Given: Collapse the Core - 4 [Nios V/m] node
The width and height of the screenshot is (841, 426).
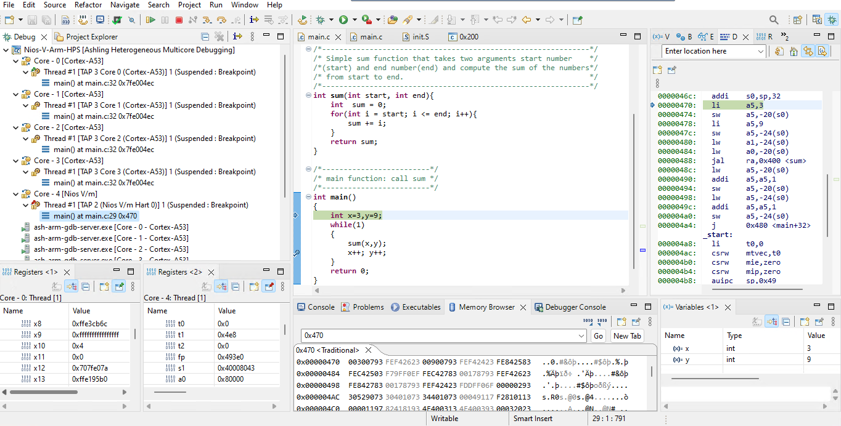Looking at the screenshot, I should tap(15, 194).
